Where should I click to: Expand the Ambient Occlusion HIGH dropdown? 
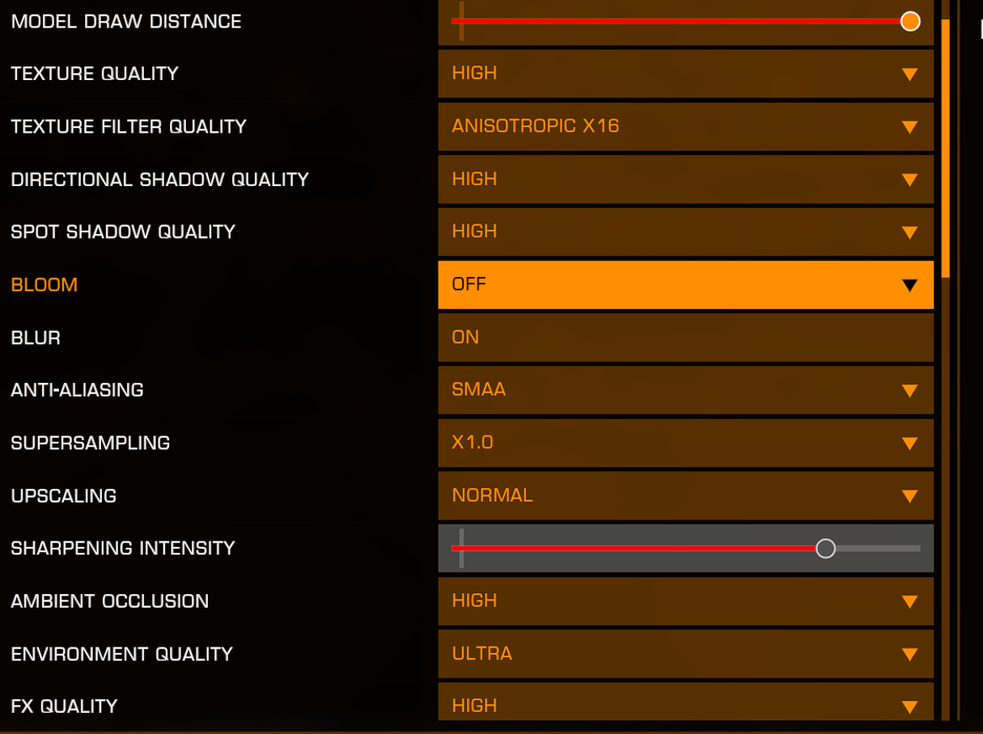(685, 601)
